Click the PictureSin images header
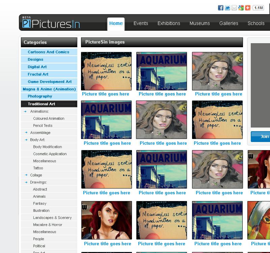The image size is (270, 253). (162, 42)
